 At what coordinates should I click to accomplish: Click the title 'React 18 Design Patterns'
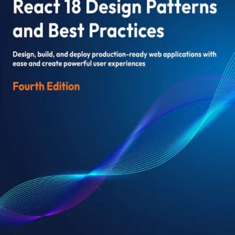(x=115, y=8)
